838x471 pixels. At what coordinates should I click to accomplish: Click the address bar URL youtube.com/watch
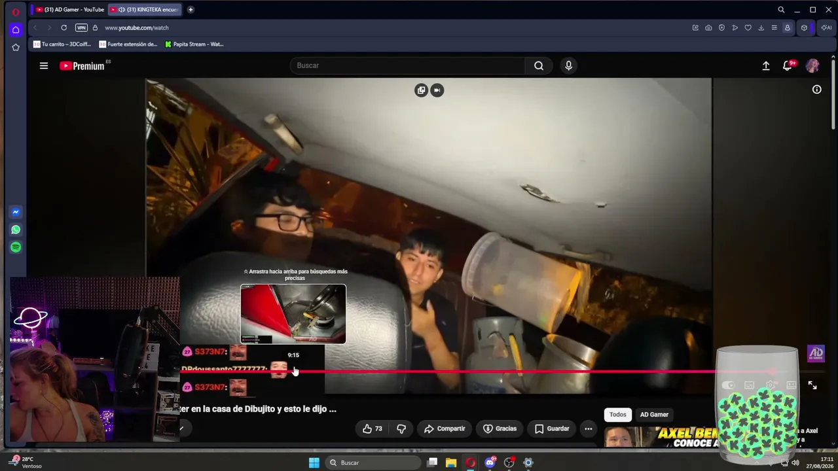(137, 27)
